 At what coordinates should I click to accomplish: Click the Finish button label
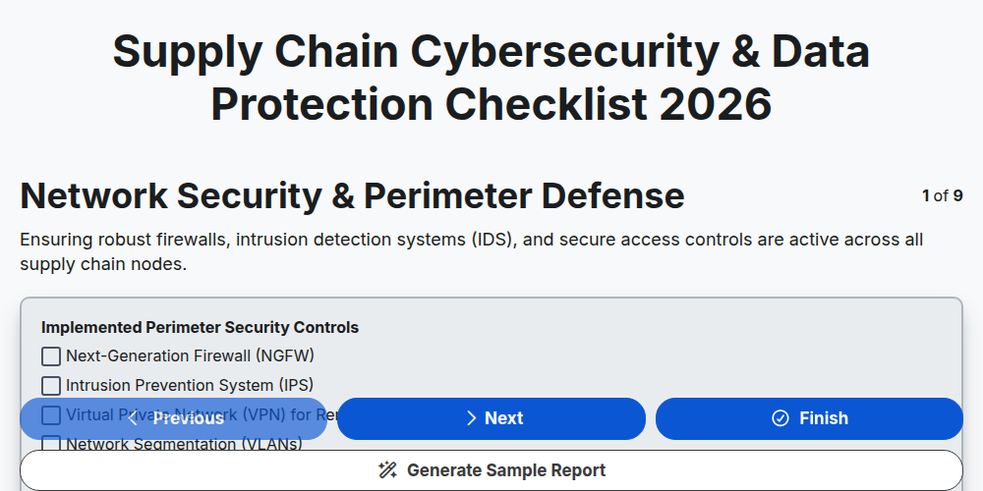click(x=823, y=418)
